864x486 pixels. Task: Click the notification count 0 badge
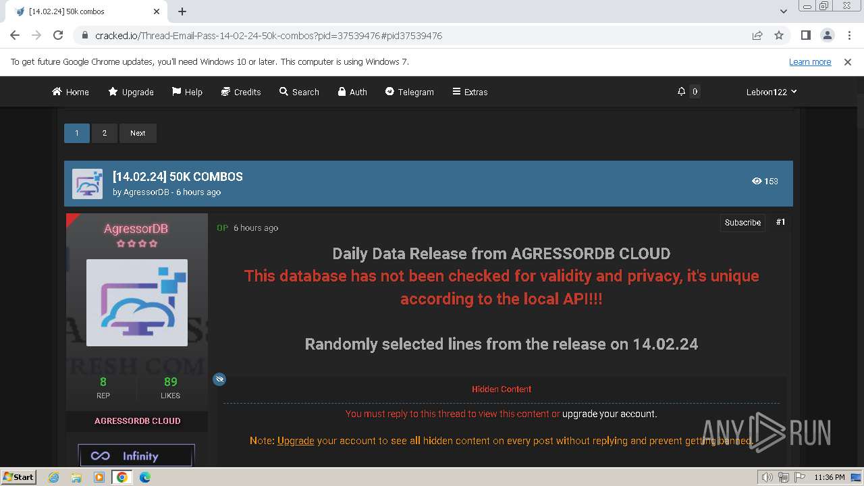[x=695, y=92]
